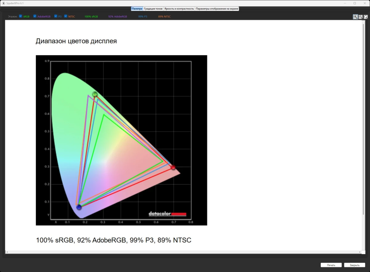Click the zoom out magnifier icon

[x=360, y=17]
